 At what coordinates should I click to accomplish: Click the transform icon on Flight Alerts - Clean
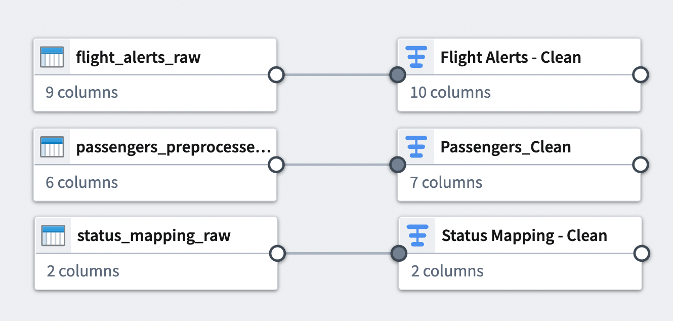click(416, 57)
